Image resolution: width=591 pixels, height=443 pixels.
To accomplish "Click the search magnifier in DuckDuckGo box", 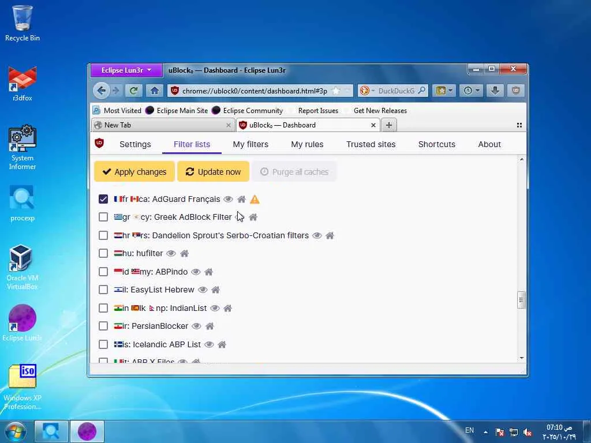I will pos(422,91).
